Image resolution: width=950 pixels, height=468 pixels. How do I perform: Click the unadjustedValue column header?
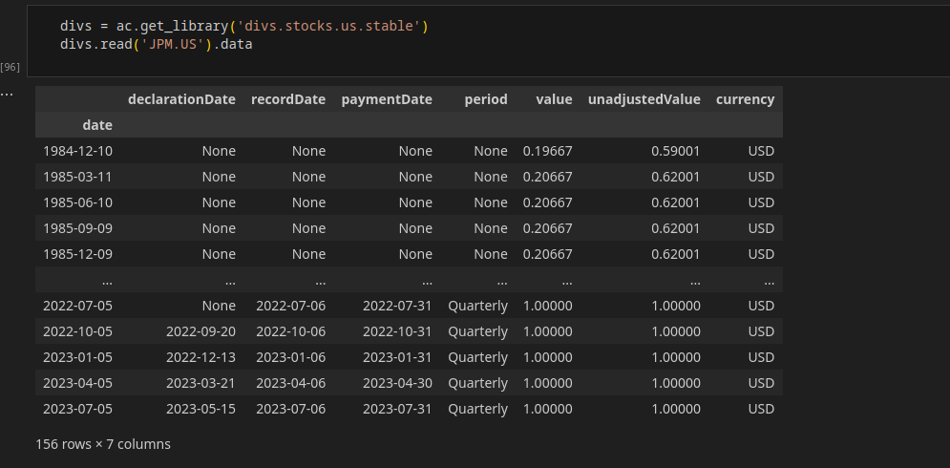coord(644,99)
